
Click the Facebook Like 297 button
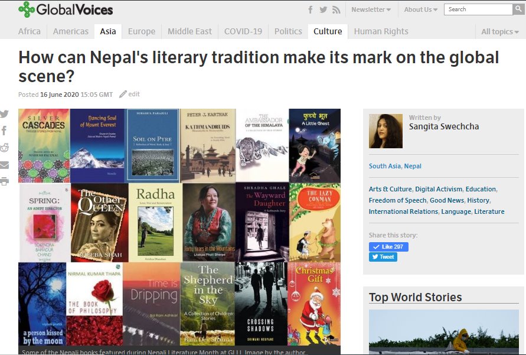pyautogui.click(x=388, y=247)
